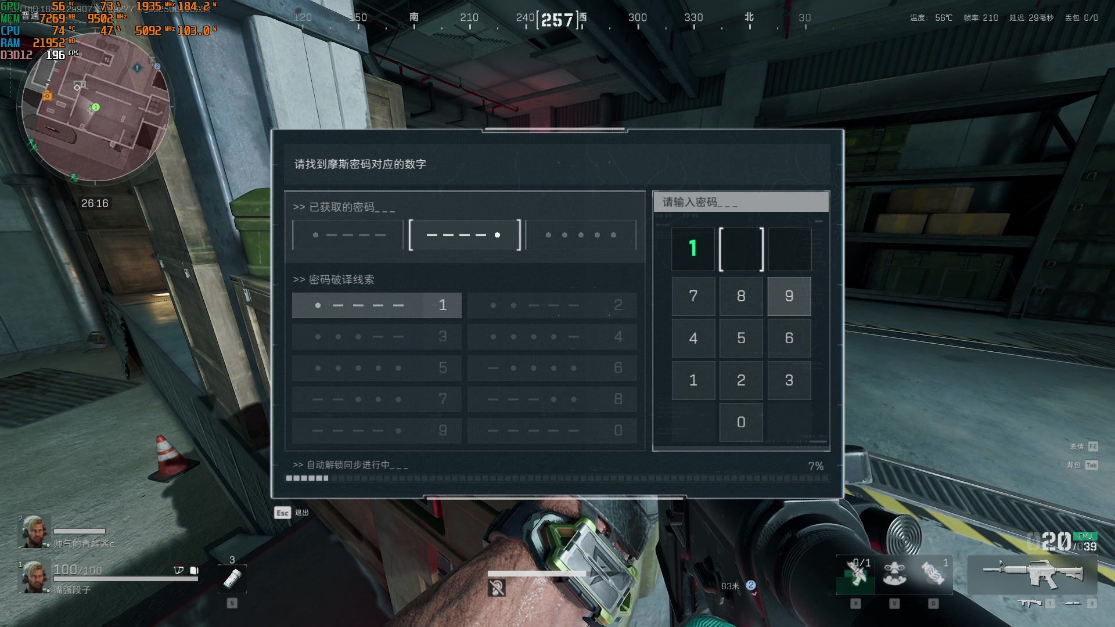Image resolution: width=1115 pixels, height=627 pixels.
Task: Click morse clue row for digit 6
Action: (552, 368)
